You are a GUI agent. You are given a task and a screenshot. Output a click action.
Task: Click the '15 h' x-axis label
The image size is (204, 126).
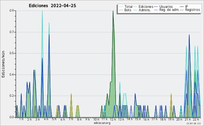138,119
